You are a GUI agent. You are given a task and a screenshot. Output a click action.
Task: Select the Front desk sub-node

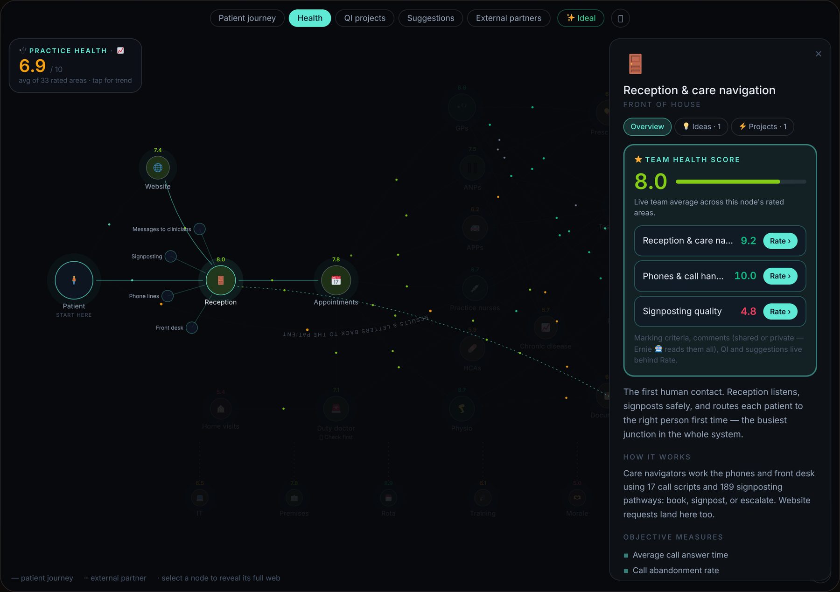192,327
